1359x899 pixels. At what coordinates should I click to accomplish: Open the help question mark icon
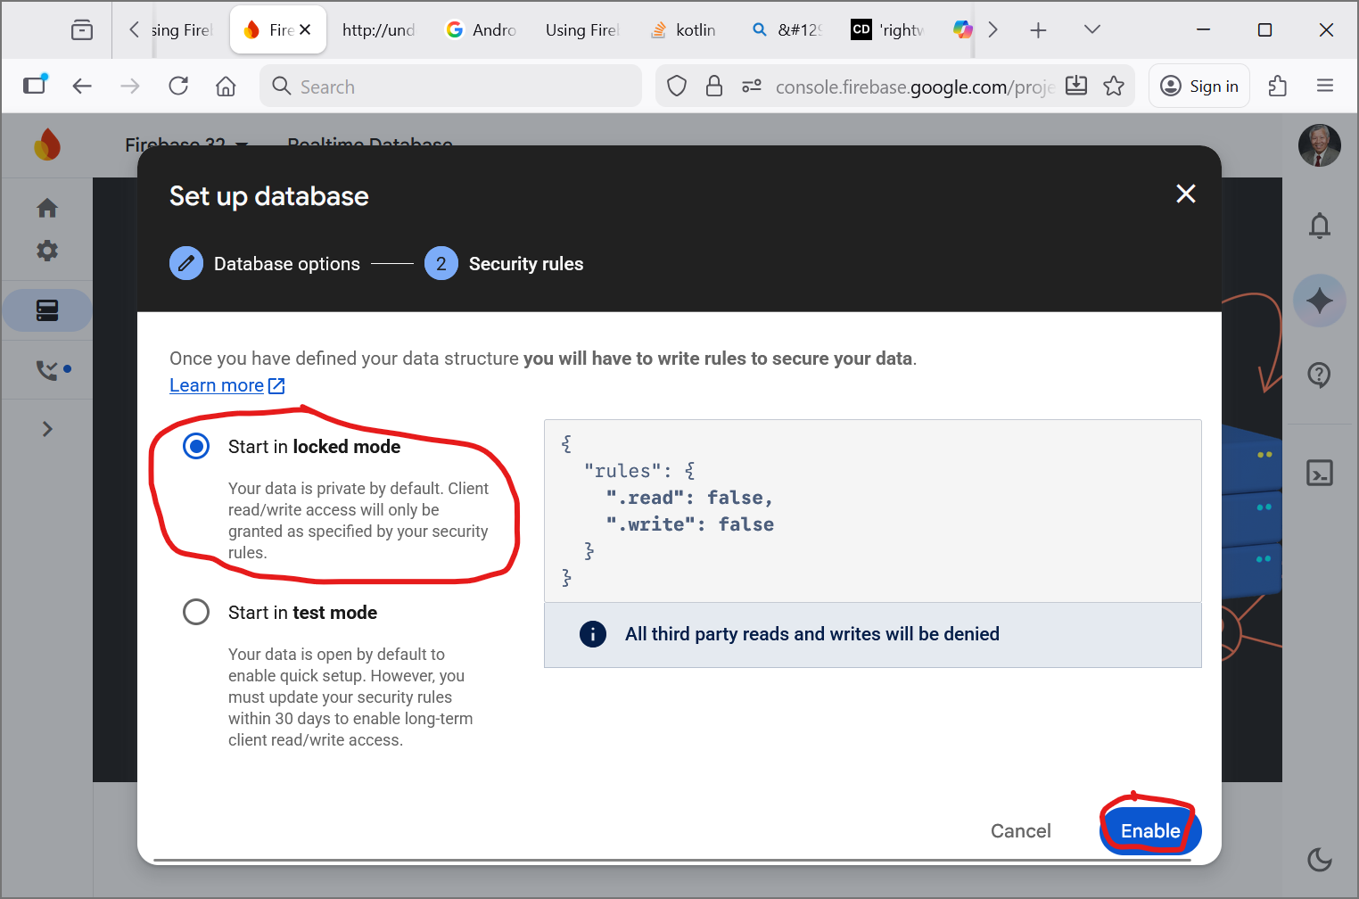click(x=1319, y=375)
